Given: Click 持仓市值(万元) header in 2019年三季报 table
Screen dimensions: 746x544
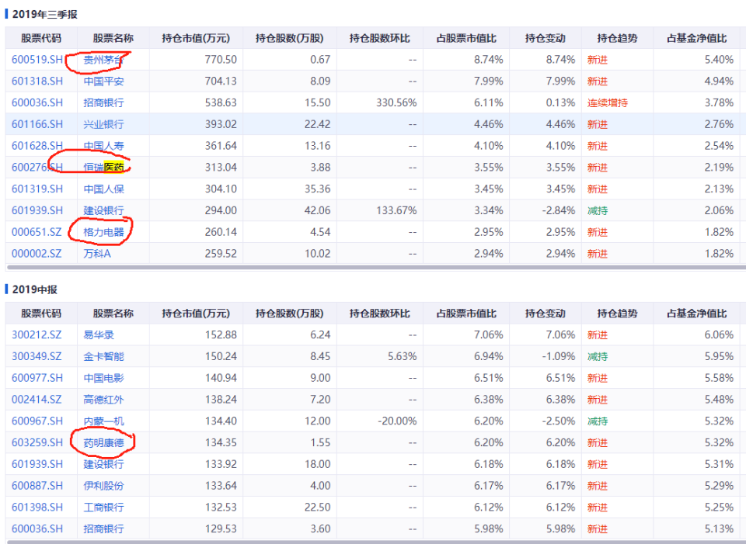Looking at the screenshot, I should pos(196,39).
